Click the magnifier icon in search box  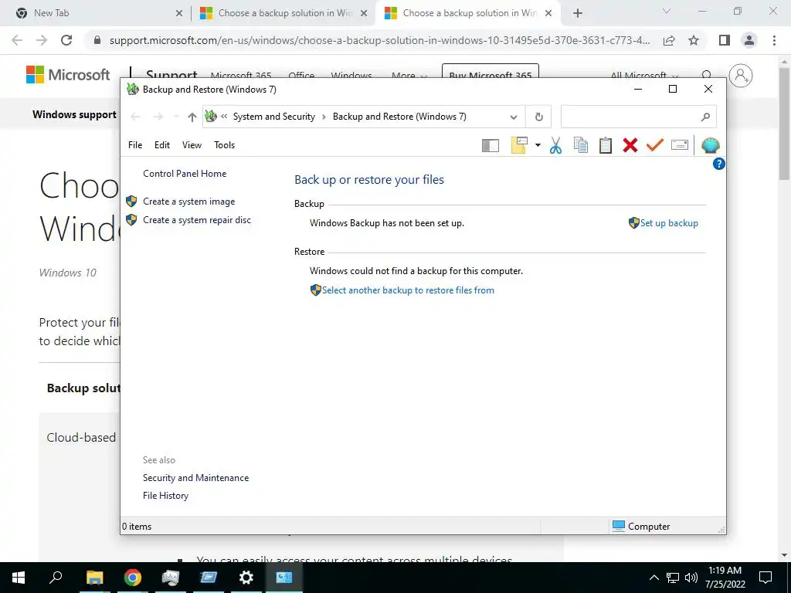(x=706, y=117)
